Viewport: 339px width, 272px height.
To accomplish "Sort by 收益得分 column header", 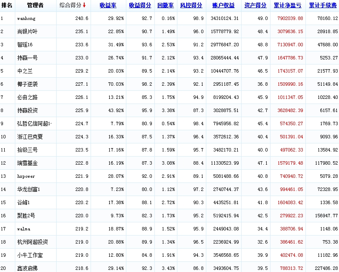I will [140, 6].
